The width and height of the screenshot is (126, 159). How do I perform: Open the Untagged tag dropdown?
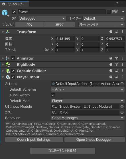click(42, 19)
